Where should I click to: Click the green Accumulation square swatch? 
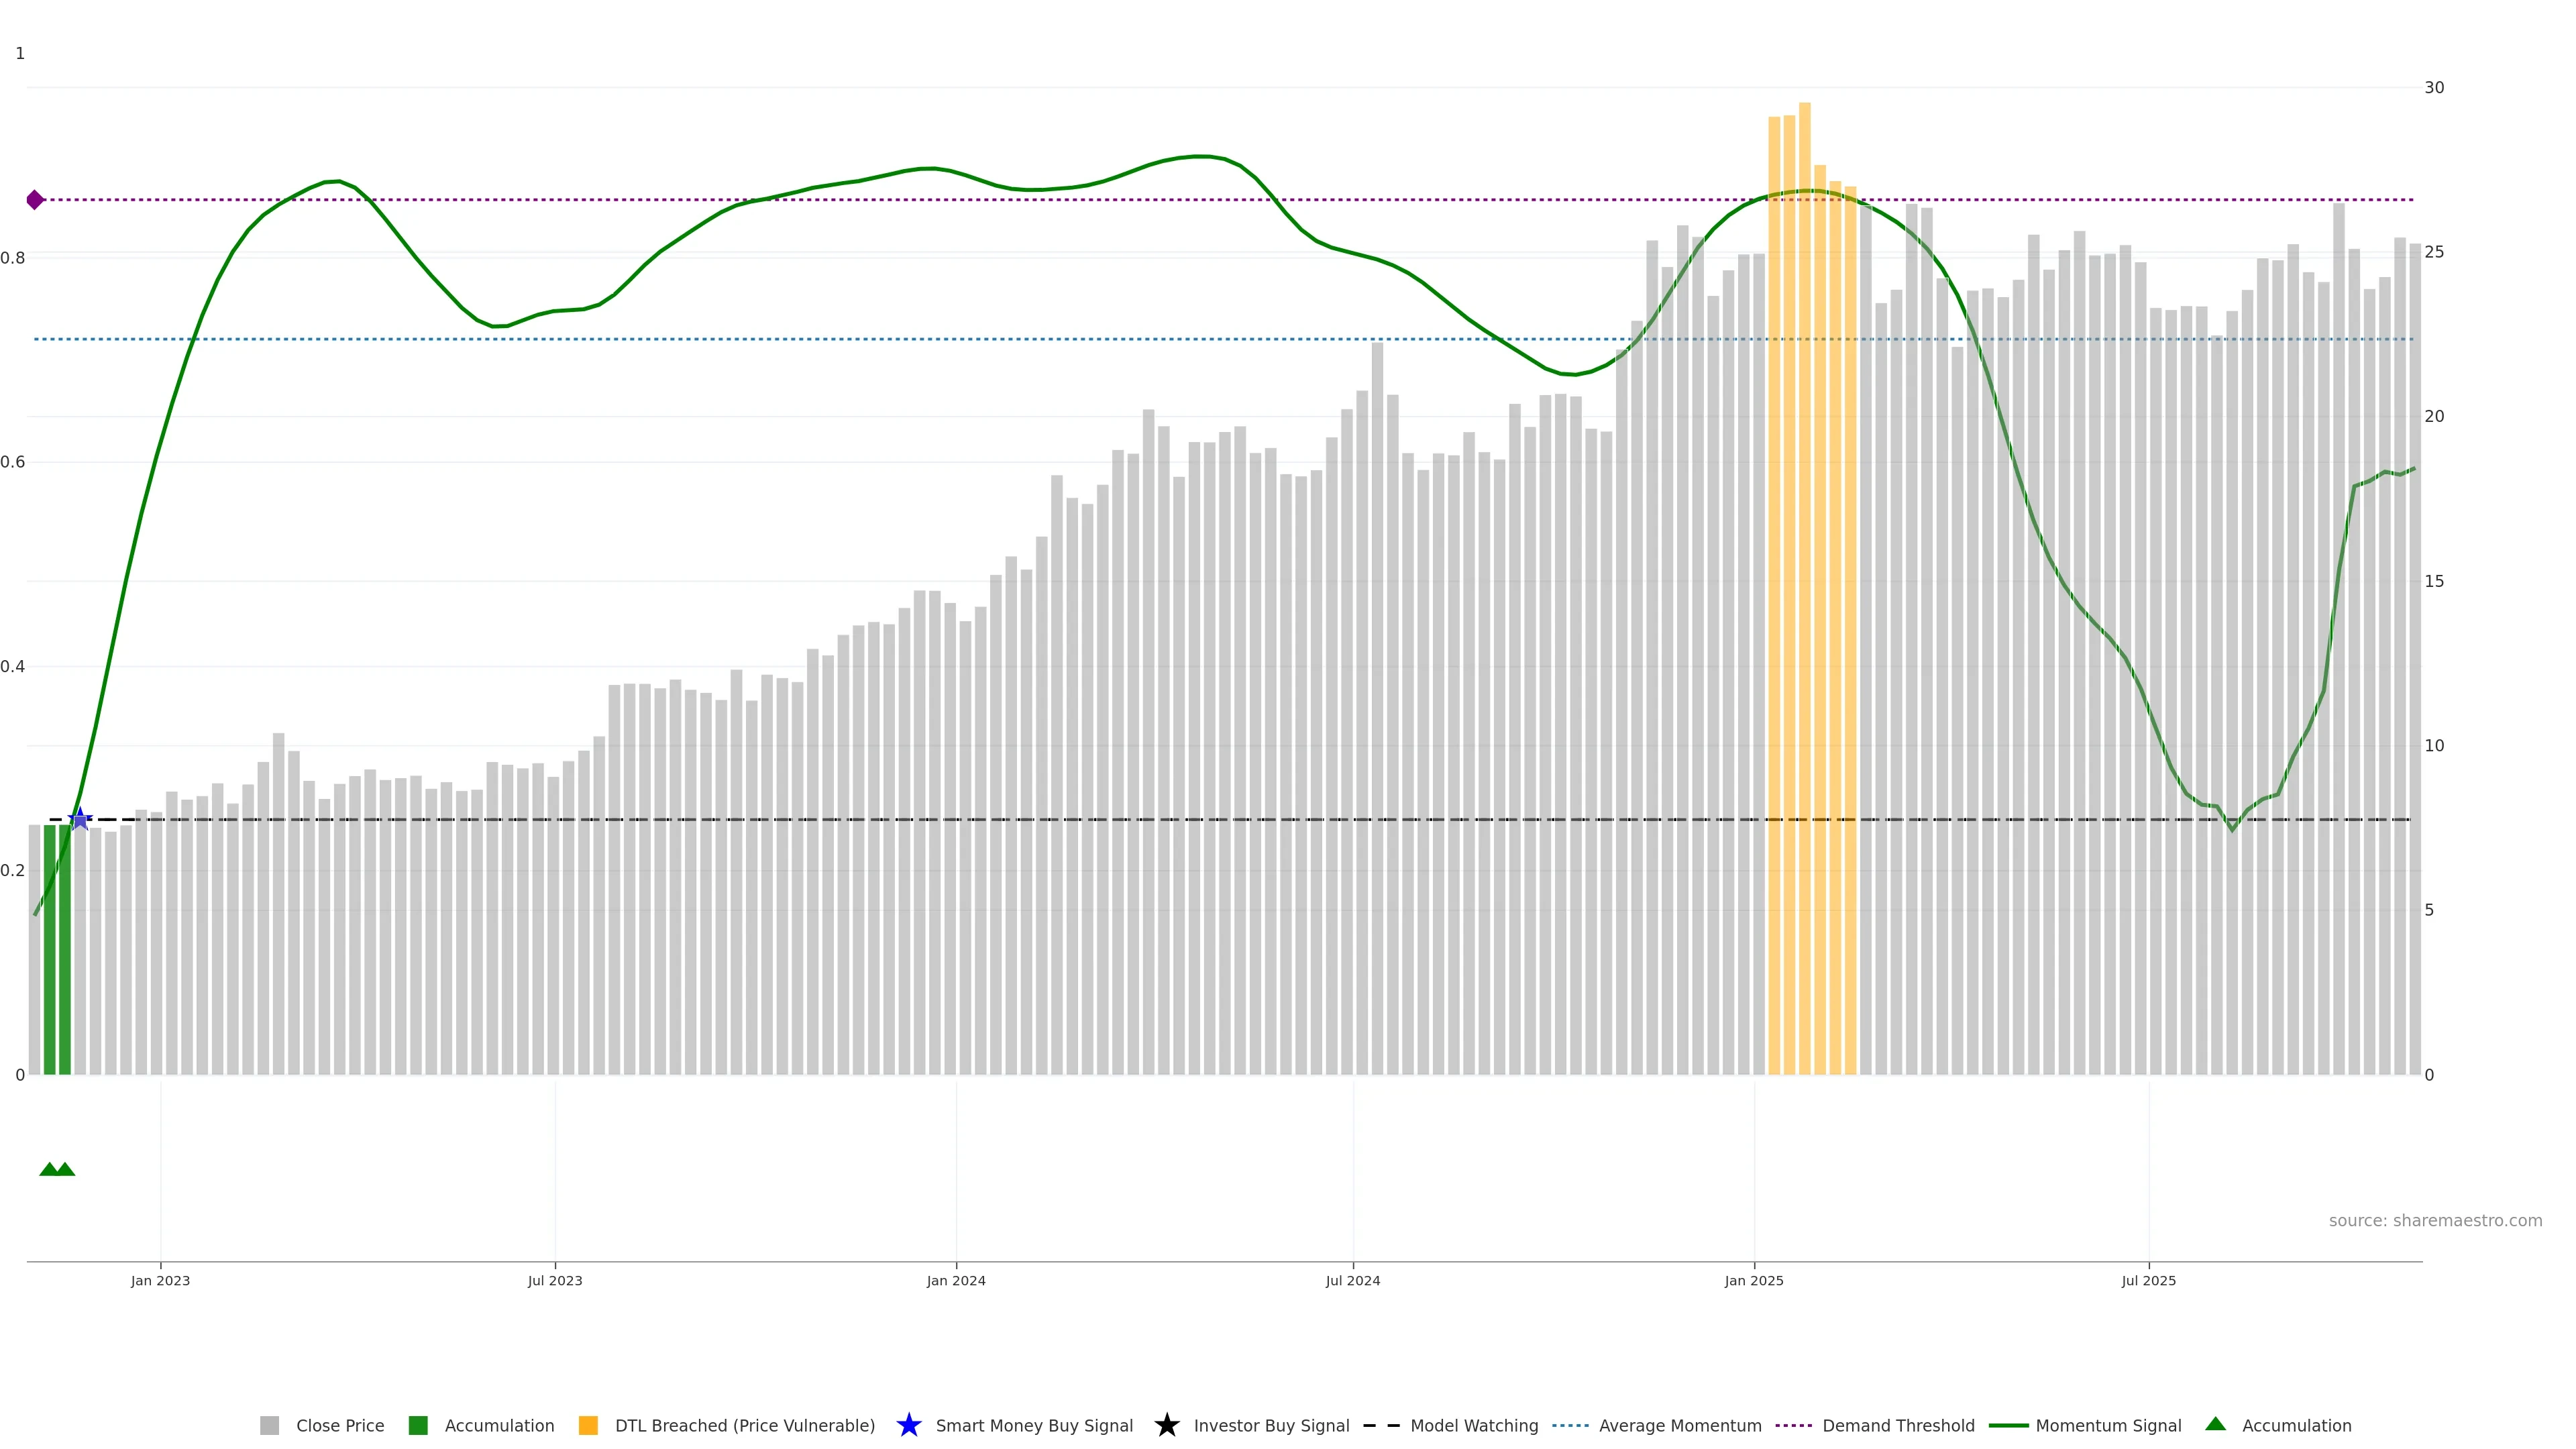[418, 1425]
